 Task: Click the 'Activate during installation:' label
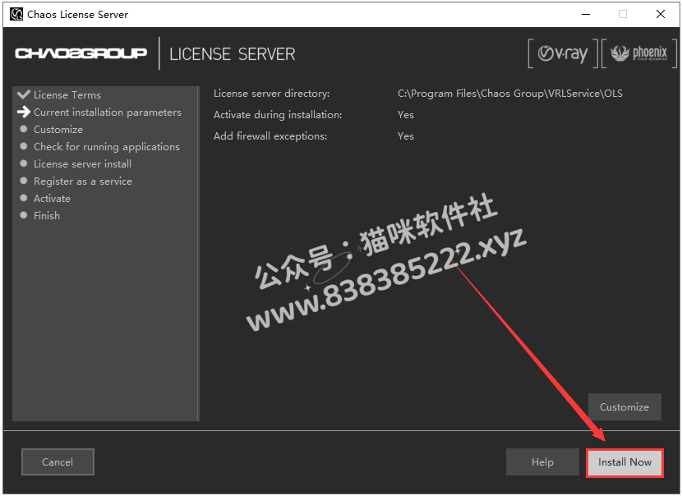[278, 115]
